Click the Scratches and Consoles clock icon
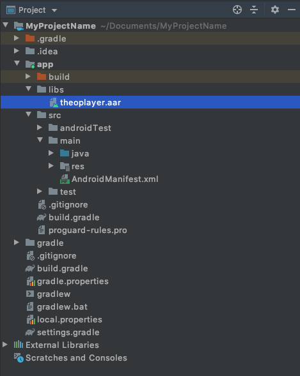300x376 pixels. coord(19,357)
